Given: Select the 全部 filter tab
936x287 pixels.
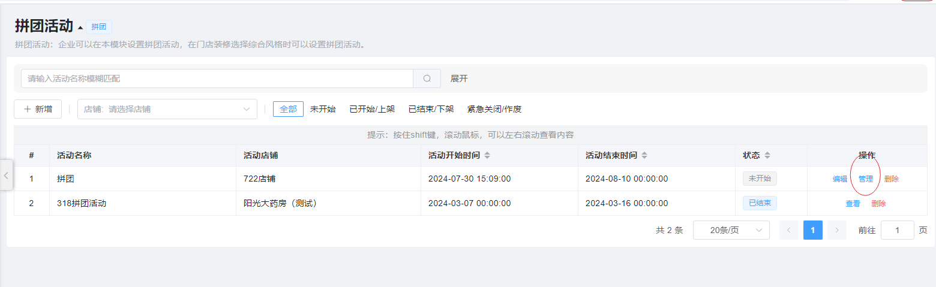Looking at the screenshot, I should pyautogui.click(x=288, y=109).
